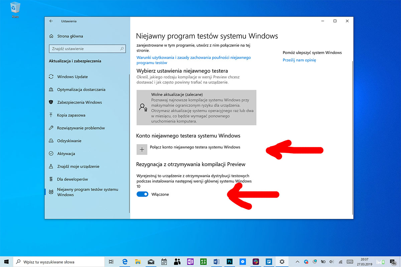Open Trello from taskbar
The width and height of the screenshot is (401, 267).
click(269, 262)
